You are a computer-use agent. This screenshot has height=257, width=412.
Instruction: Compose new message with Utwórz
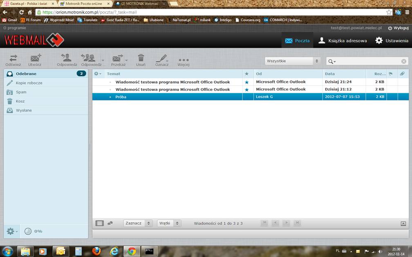coord(35,58)
